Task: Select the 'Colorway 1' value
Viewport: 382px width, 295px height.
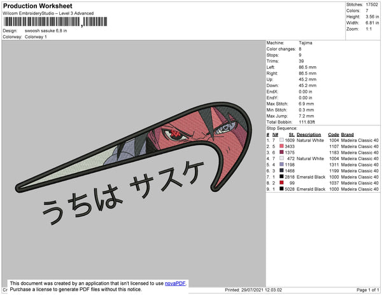Action: point(36,37)
